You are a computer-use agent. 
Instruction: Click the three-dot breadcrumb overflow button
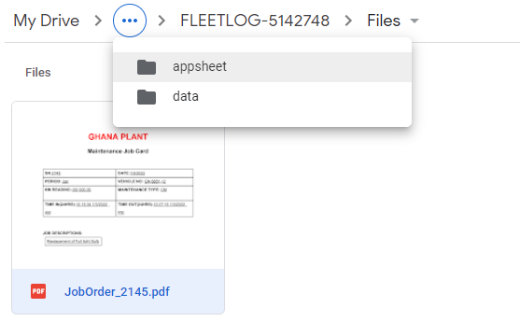pos(130,21)
